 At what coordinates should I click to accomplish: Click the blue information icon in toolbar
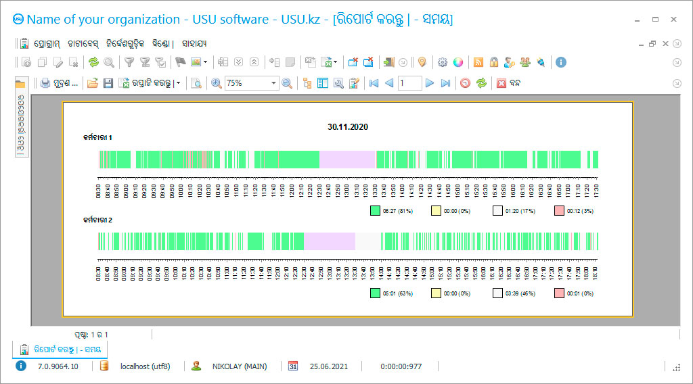click(560, 62)
